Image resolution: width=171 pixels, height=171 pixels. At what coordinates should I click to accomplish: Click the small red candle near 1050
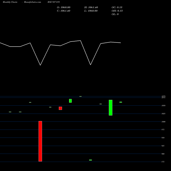click(61, 108)
